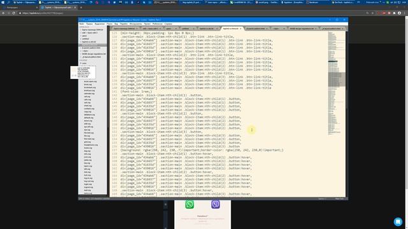Open the Windows Start menu

(x=3, y=3)
